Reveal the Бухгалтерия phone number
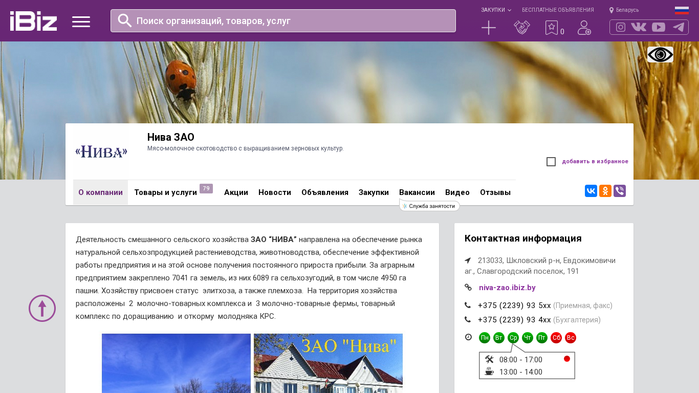The width and height of the screenshot is (699, 393). coord(514,320)
